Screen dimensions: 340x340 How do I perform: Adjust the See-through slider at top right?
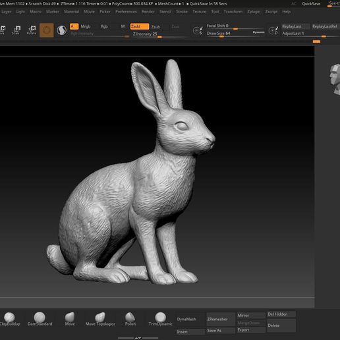coord(333,4)
